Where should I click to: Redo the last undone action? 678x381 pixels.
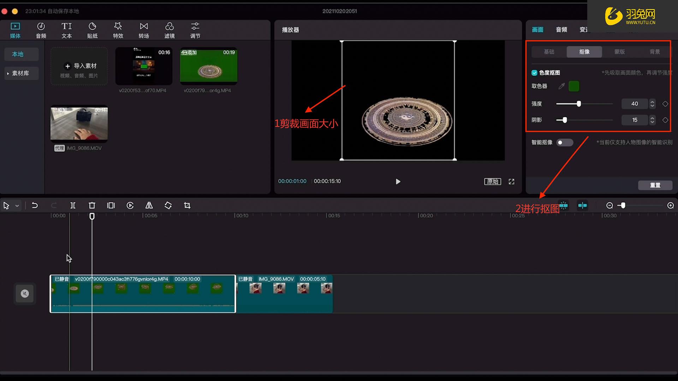pos(54,205)
